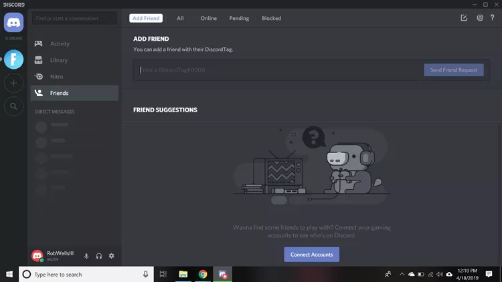502x282 pixels.
Task: Add a server with plus icon
Action: 13,83
